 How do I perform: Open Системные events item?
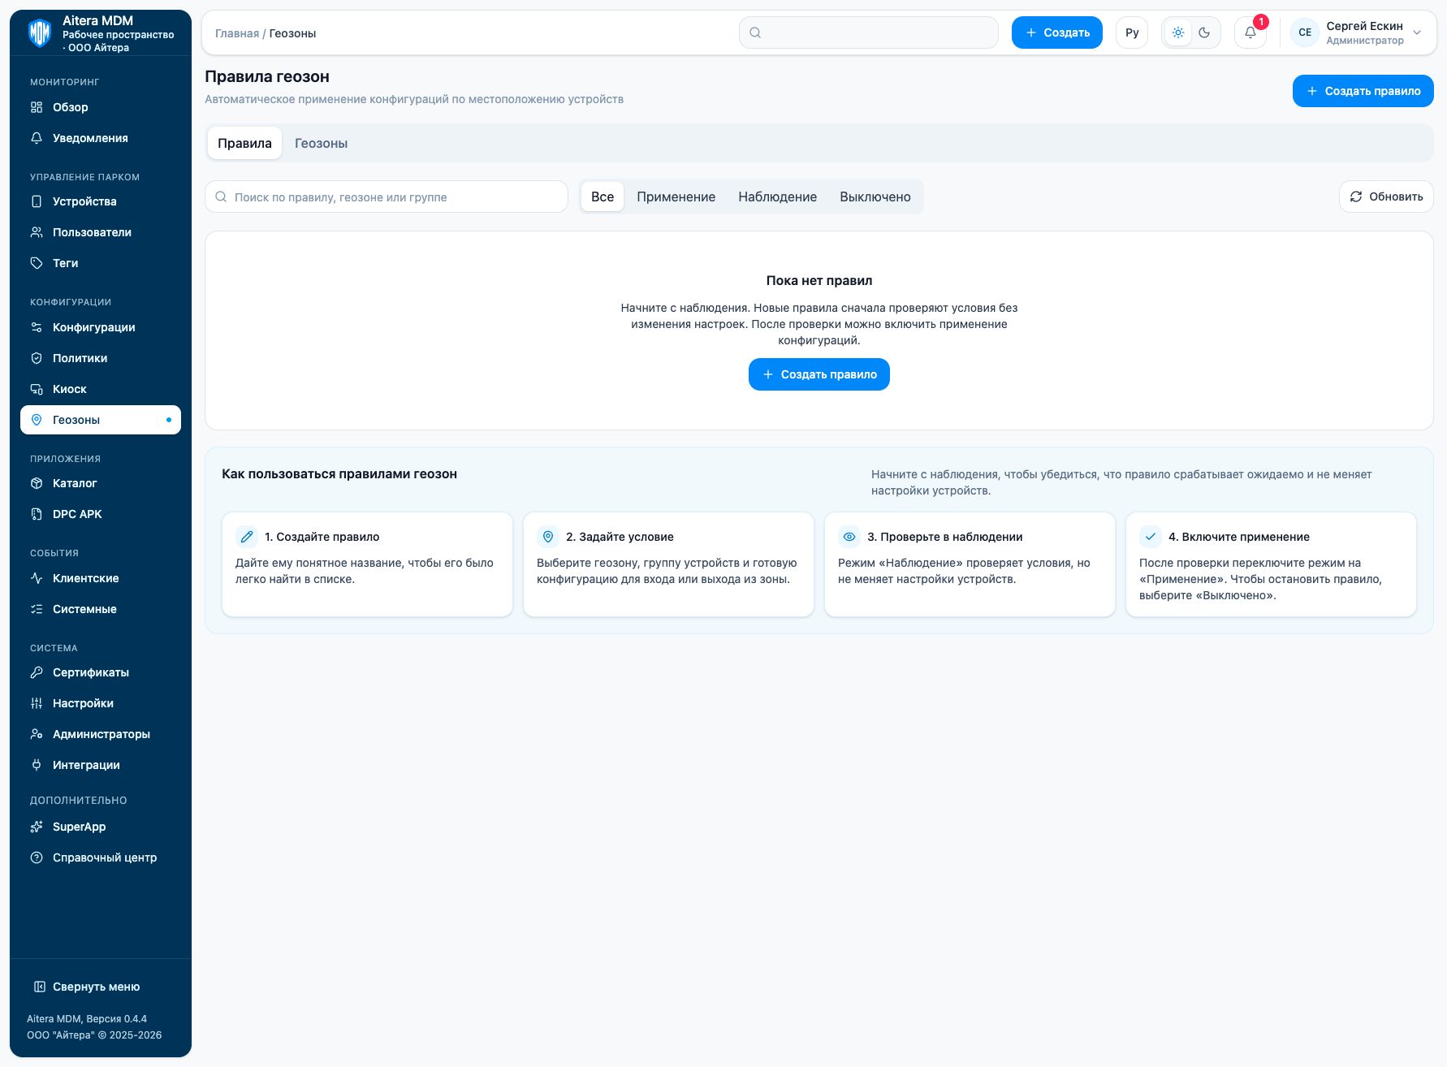[x=101, y=609]
